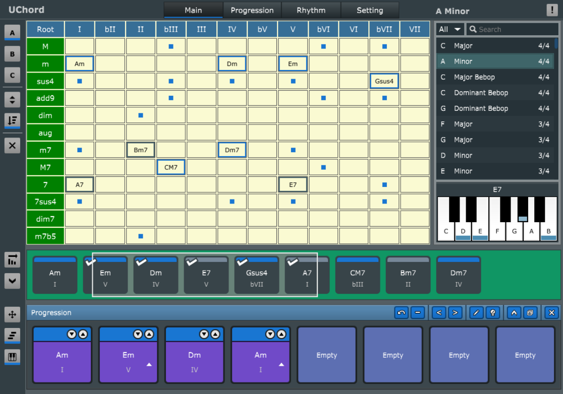Click the lightbulb suggestion icon
The height and width of the screenshot is (394, 563).
(492, 312)
